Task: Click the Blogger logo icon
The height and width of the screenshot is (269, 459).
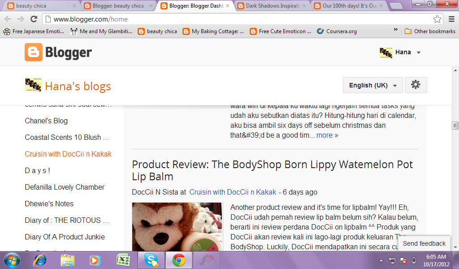Action: [x=33, y=52]
